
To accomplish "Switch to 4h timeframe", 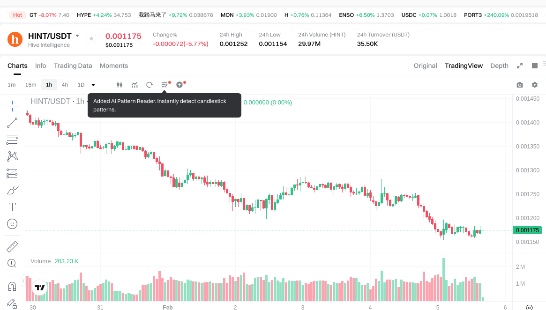I will [x=65, y=85].
